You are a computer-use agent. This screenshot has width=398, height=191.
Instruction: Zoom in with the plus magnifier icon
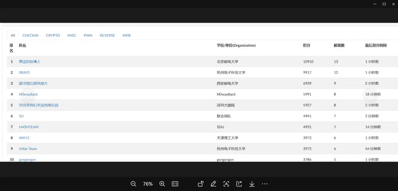(162, 184)
